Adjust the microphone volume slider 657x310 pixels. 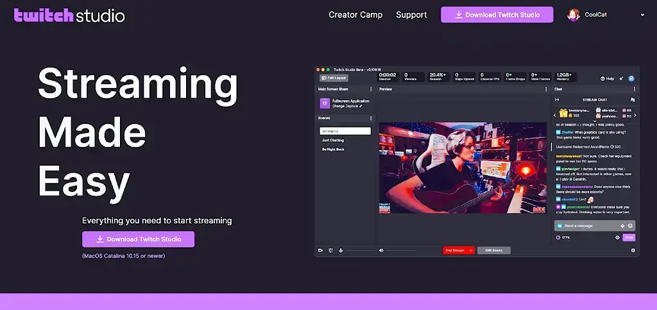[361, 250]
